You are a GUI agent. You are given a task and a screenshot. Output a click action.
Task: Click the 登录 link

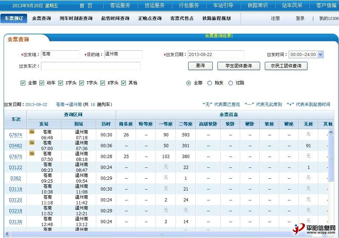(x=300, y=18)
